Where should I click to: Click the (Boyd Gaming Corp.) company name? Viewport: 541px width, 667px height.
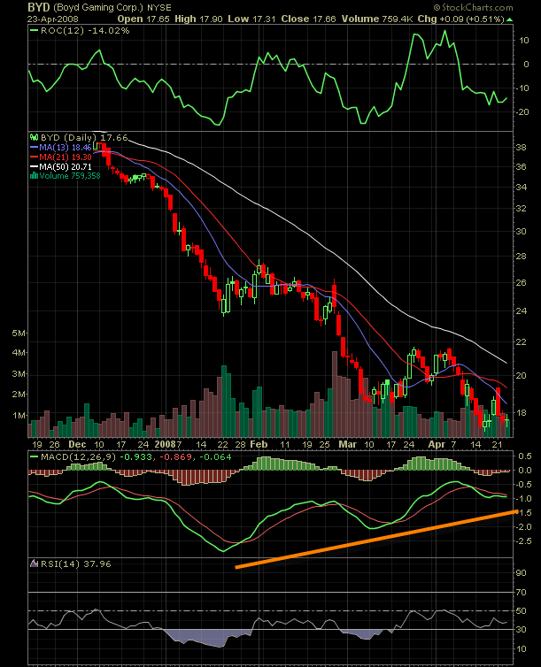click(x=98, y=8)
